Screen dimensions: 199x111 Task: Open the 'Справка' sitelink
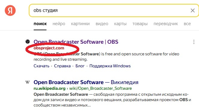pos(62,66)
